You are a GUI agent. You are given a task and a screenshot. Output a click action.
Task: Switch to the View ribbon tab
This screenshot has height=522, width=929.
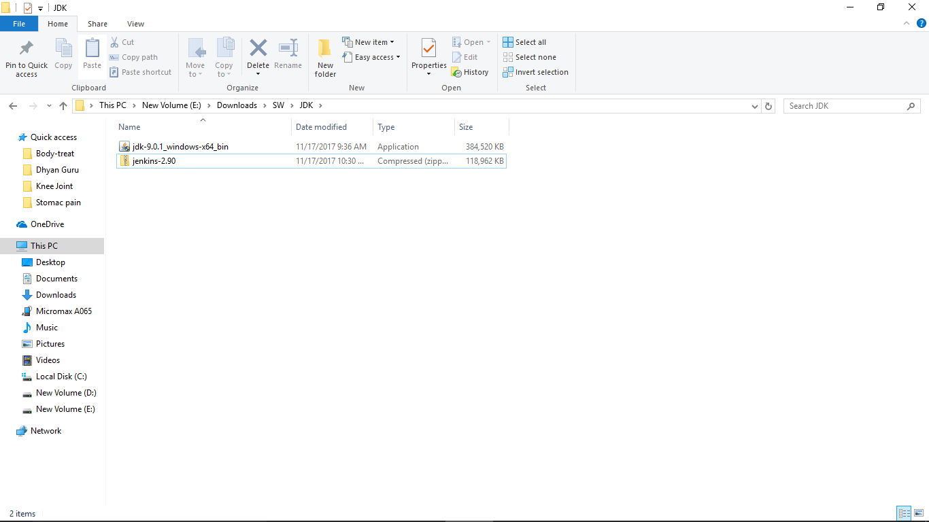click(x=135, y=23)
